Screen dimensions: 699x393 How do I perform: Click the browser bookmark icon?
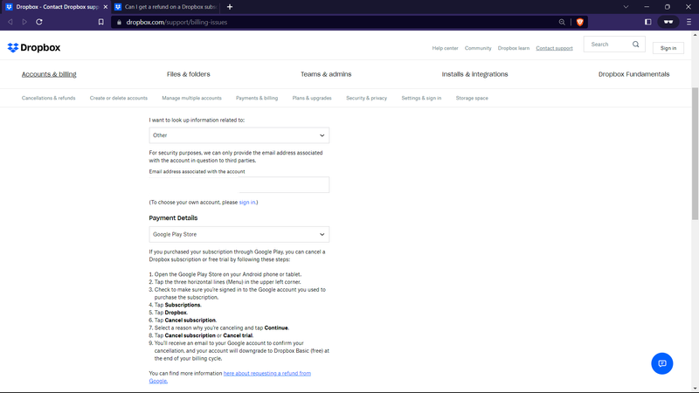pos(100,22)
